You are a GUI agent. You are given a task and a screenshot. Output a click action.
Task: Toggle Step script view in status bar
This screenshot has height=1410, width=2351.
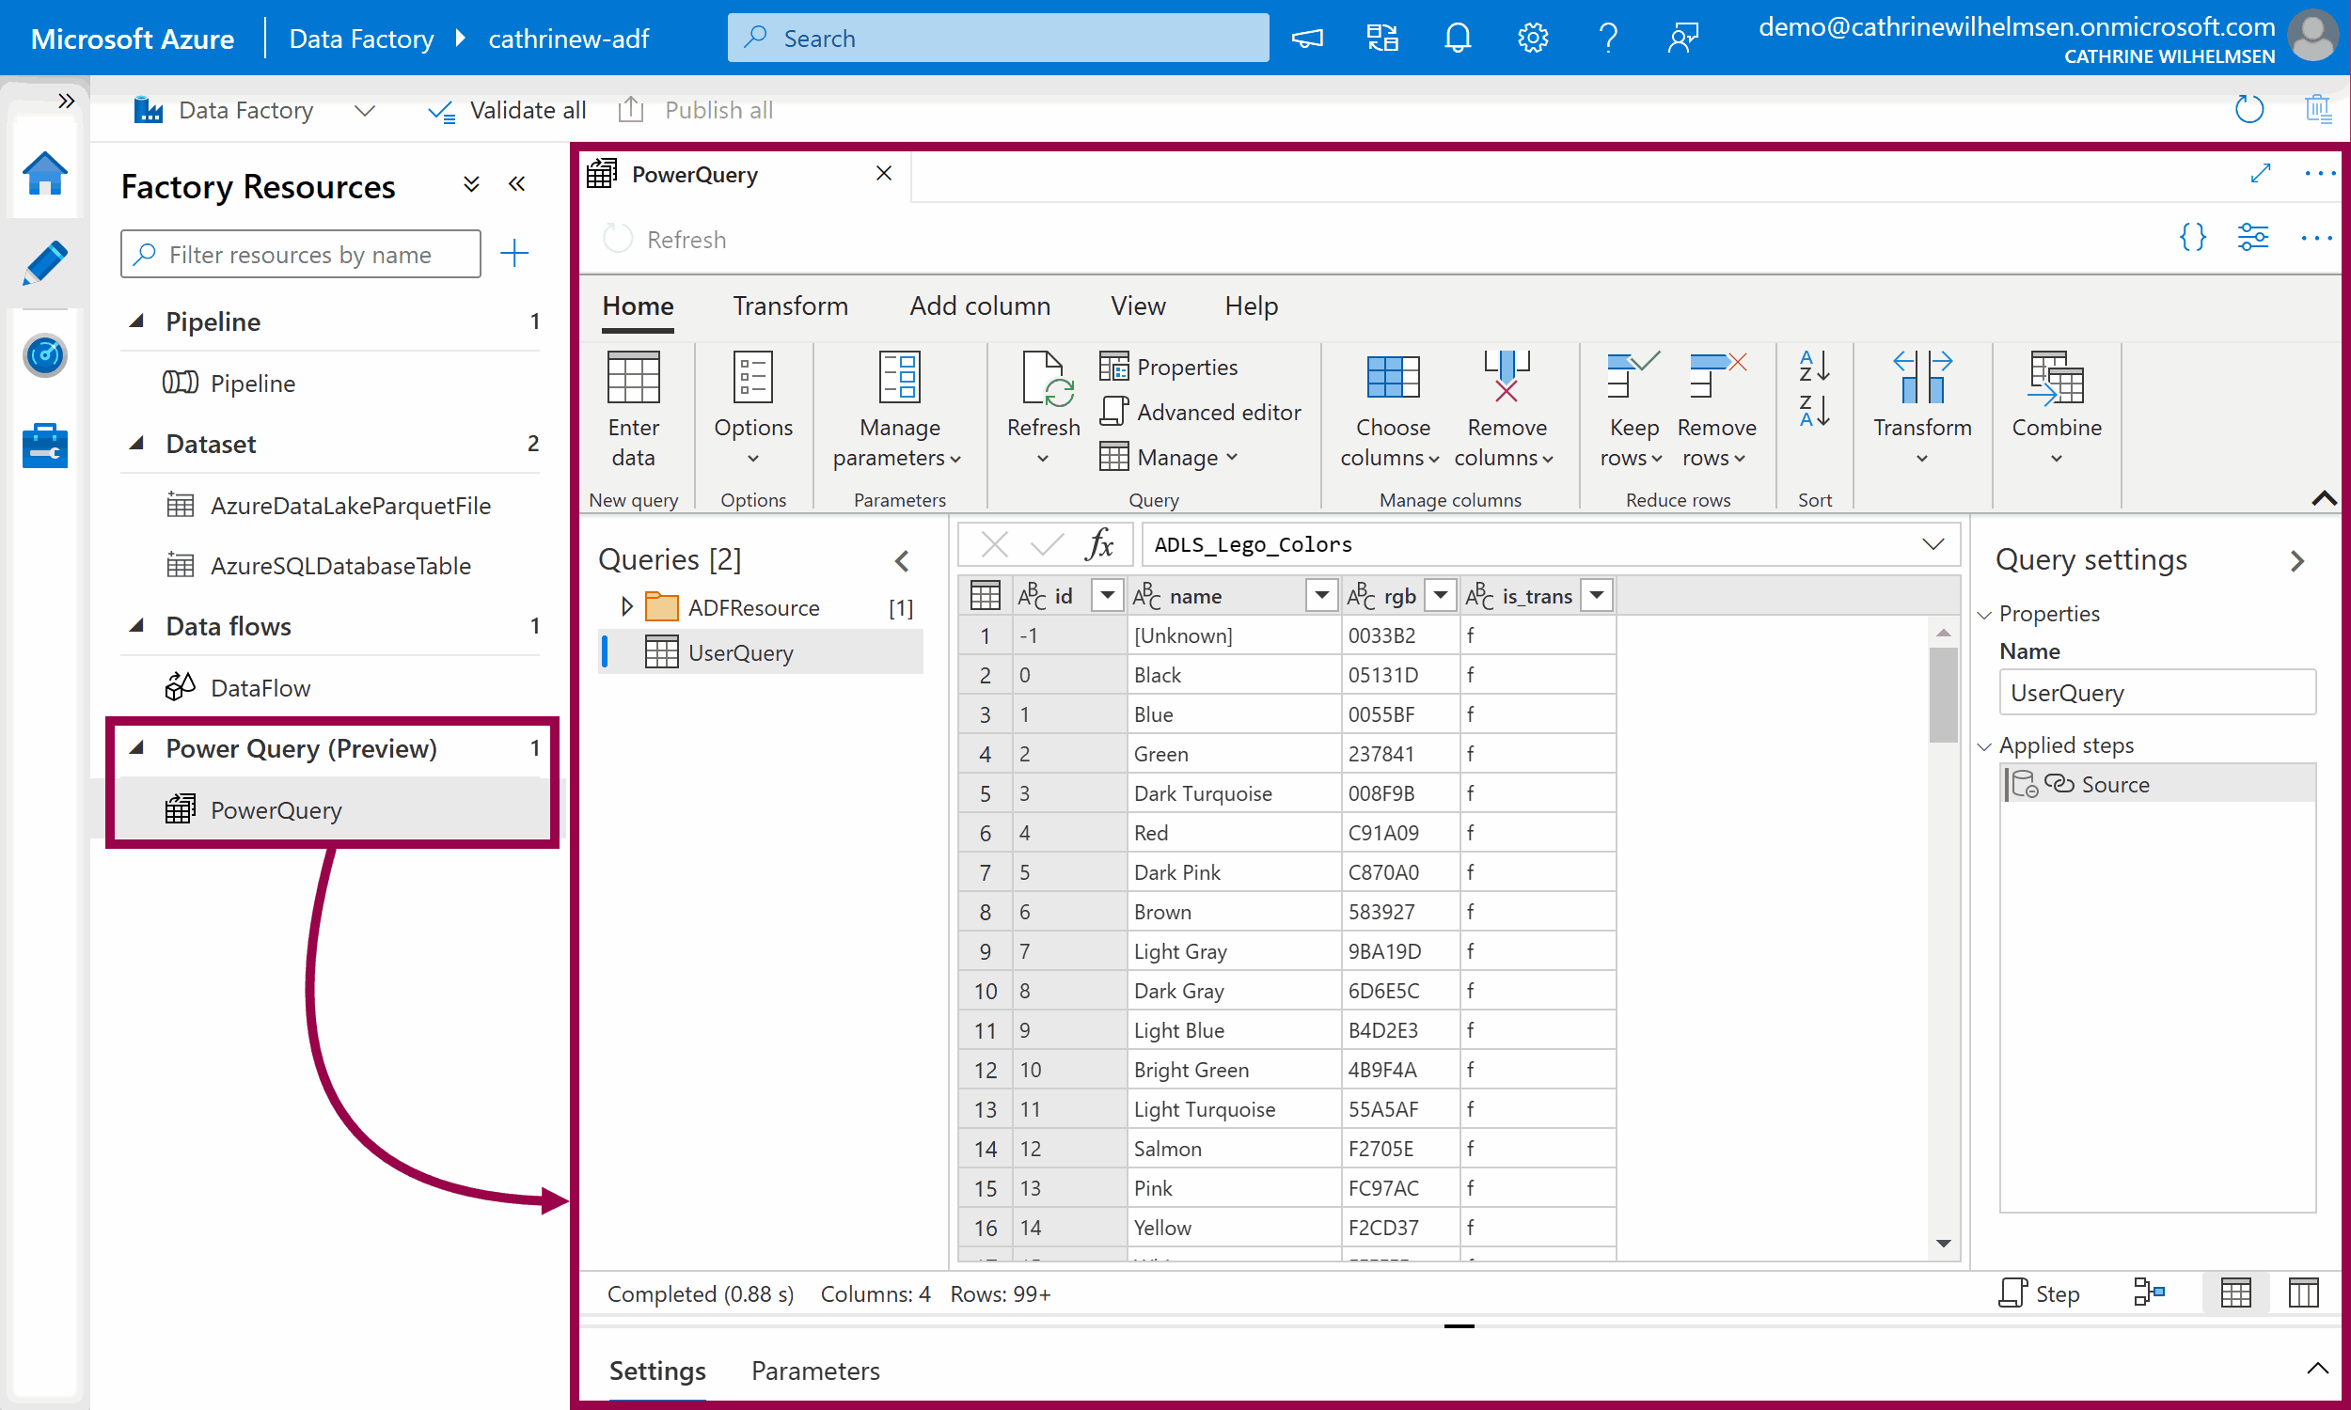click(2040, 1292)
